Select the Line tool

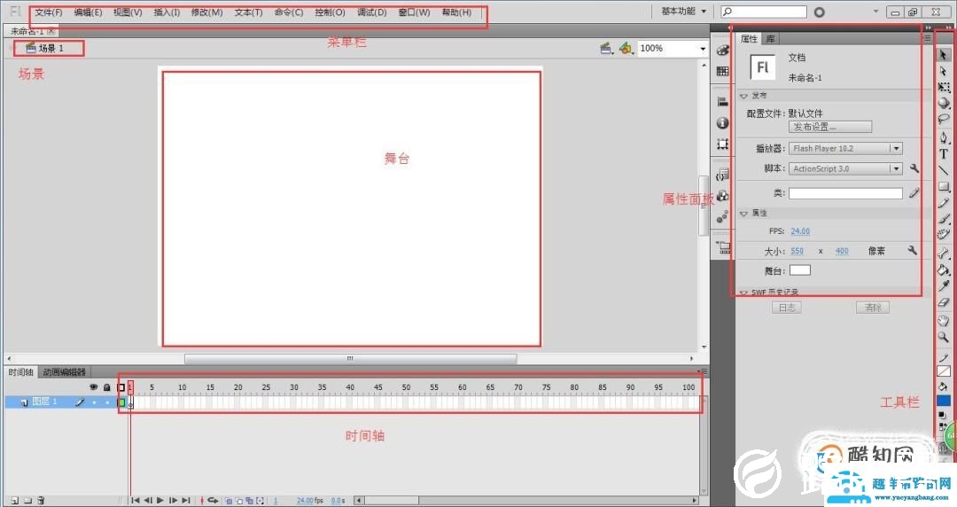pyautogui.click(x=944, y=170)
